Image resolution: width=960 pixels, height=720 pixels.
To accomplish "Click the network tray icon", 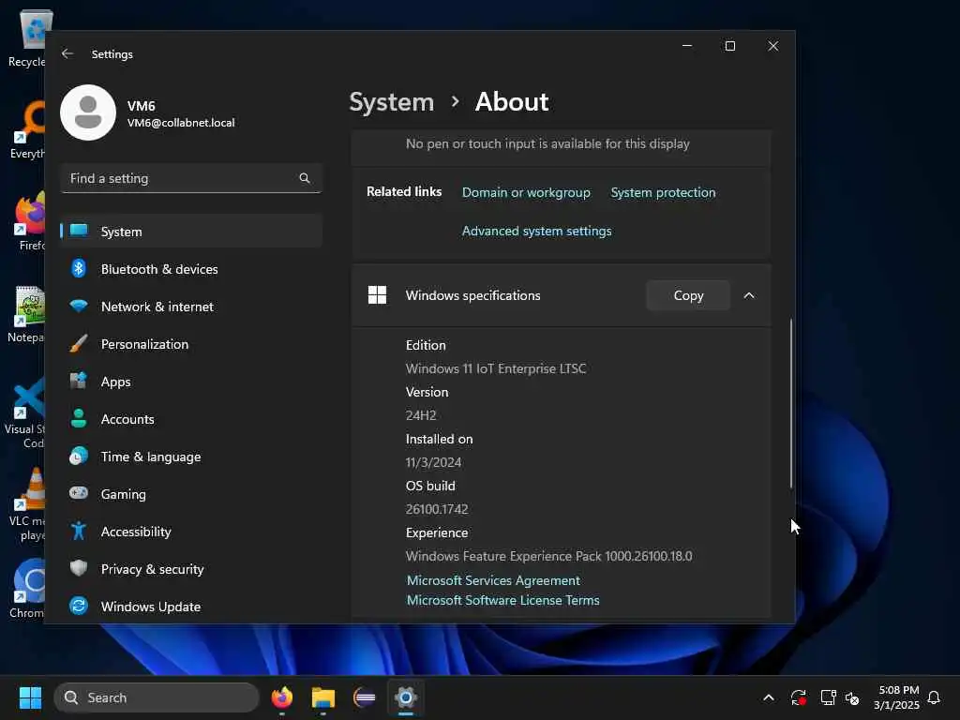I will point(828,697).
